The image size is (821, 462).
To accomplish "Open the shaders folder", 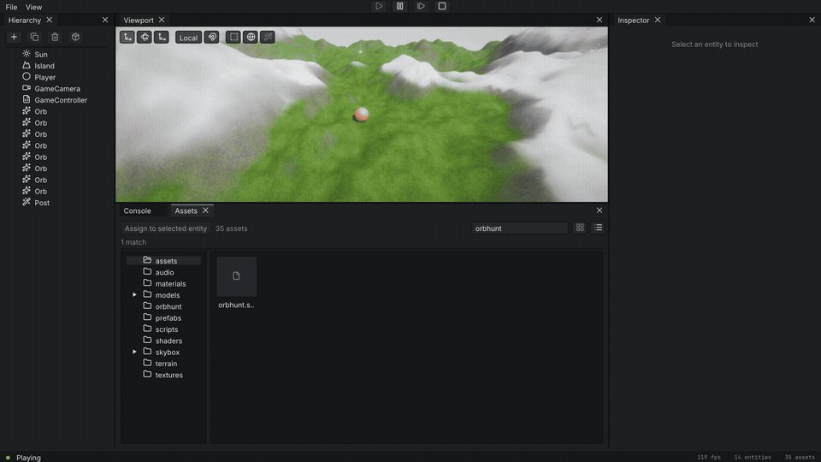I will pos(168,341).
